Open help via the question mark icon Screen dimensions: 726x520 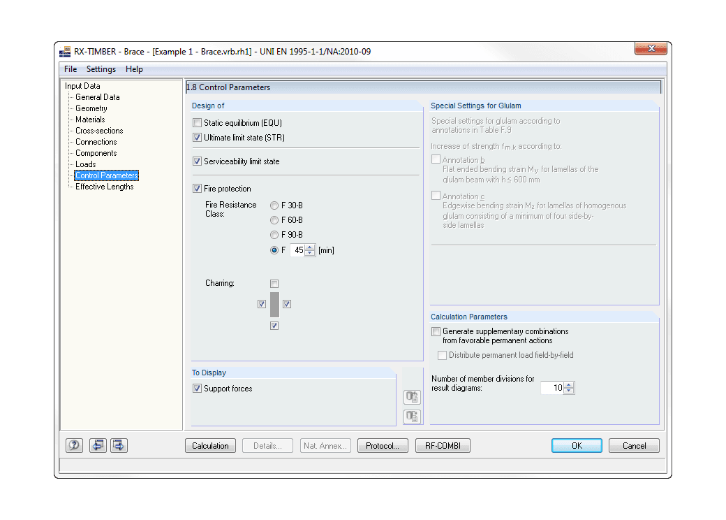(x=74, y=445)
